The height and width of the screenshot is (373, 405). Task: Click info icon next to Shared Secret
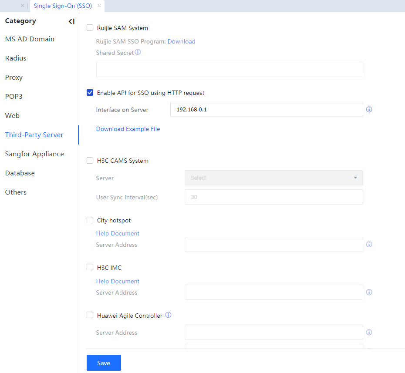pos(138,52)
